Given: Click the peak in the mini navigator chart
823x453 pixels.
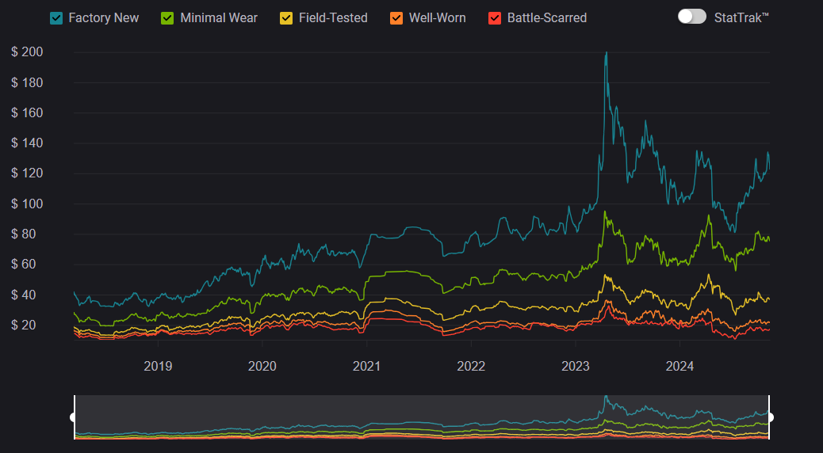Looking at the screenshot, I should click(x=605, y=397).
